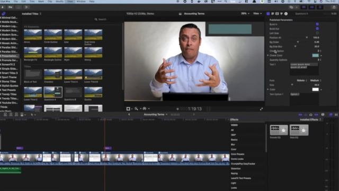This screenshot has height=191, width=339.
Task: Open the Video inspector filmstrip icon
Action: tap(277, 14)
